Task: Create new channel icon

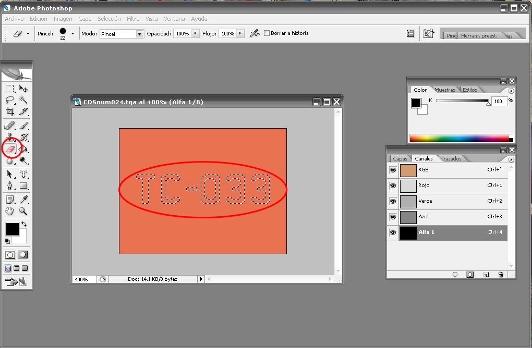Action: (486, 275)
